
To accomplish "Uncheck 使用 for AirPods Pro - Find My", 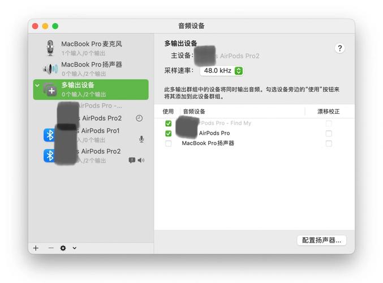I will pyautogui.click(x=168, y=123).
